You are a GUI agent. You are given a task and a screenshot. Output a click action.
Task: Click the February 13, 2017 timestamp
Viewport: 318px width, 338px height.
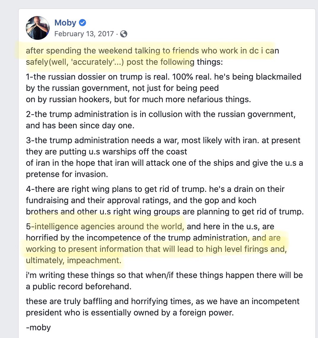[x=84, y=34]
